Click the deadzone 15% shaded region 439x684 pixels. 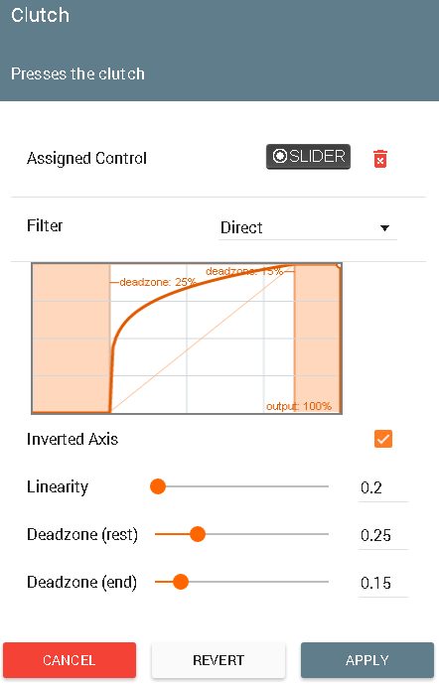click(317, 339)
